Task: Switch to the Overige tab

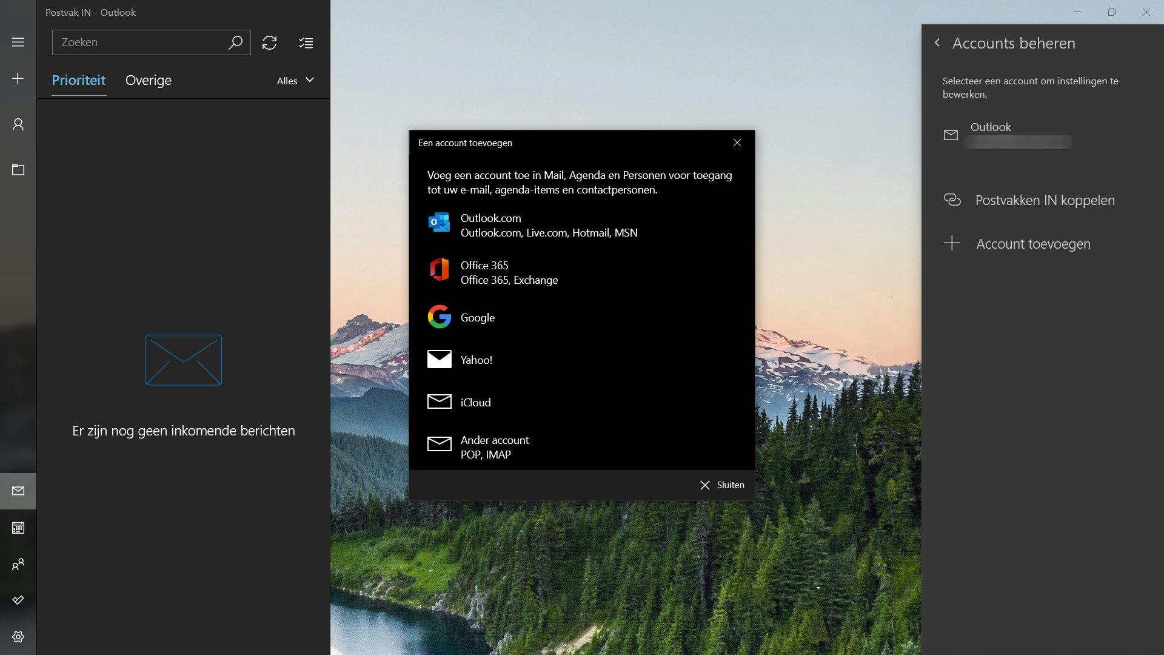Action: pos(149,80)
